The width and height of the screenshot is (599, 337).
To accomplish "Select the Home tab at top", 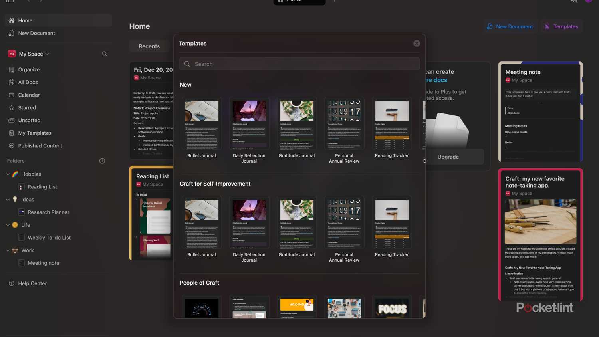I will 299,1.
